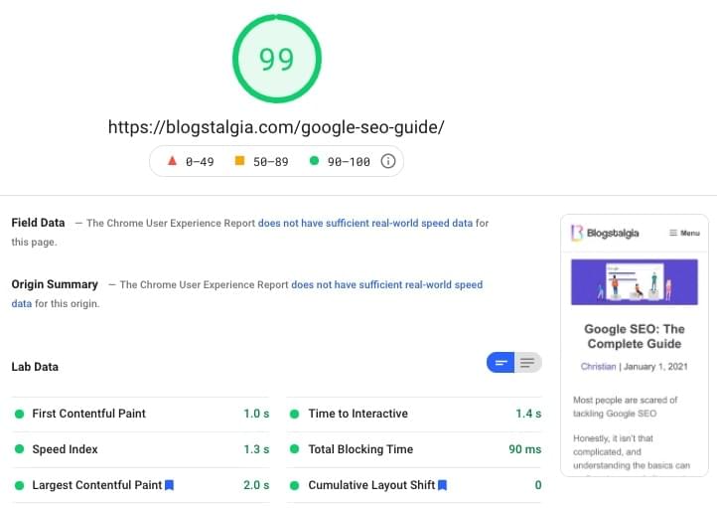Click the Largest Contentful Paint bookmark icon
Viewport: 717px width, 508px height.
(170, 485)
